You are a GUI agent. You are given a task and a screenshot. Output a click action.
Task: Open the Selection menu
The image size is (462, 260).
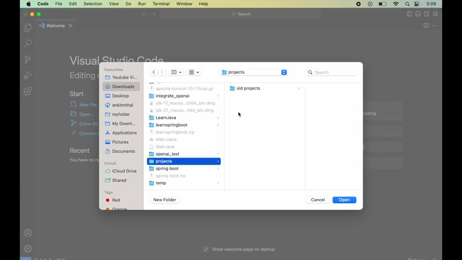click(x=93, y=4)
